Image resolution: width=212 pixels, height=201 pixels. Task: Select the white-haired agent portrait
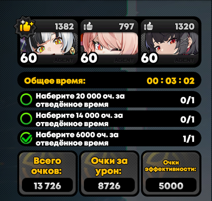point(49,44)
